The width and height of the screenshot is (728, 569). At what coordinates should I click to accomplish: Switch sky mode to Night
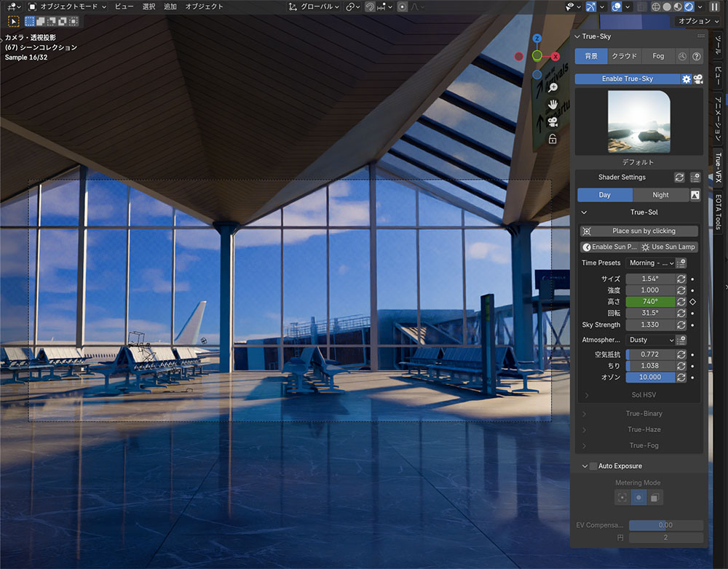(x=660, y=195)
